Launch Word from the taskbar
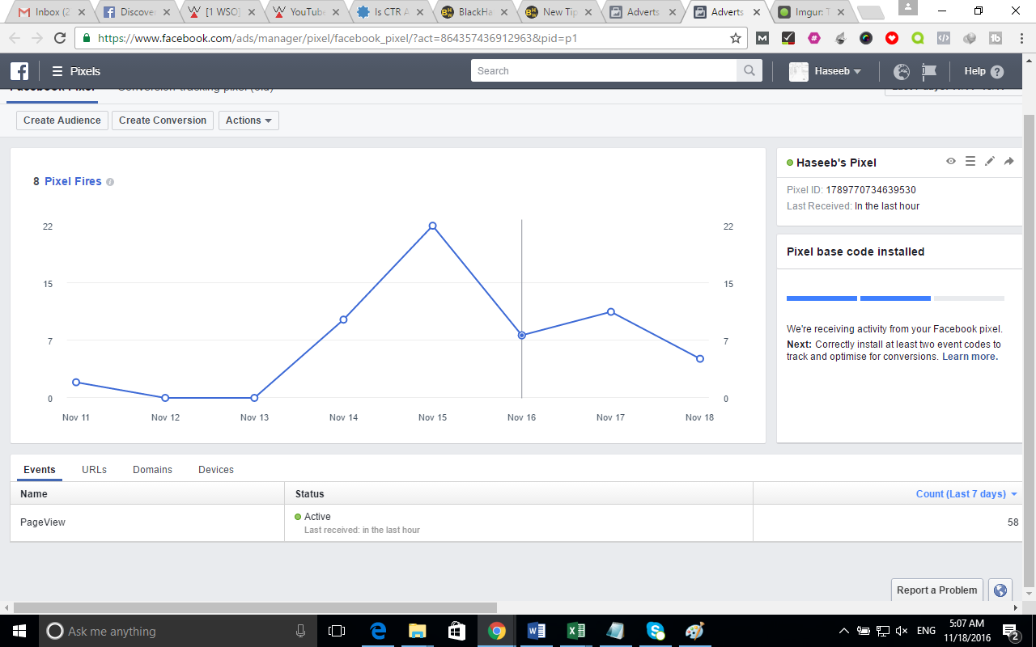The width and height of the screenshot is (1036, 647). 537,631
